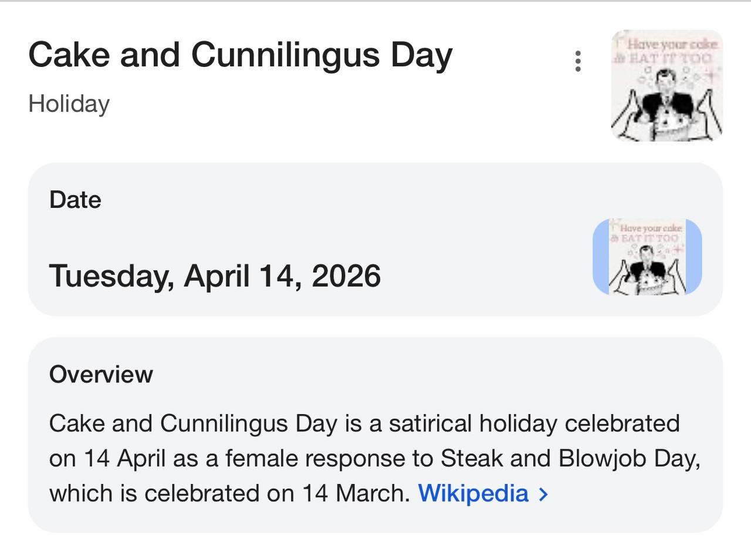Click the word "Tuesday" in the date
The height and width of the screenshot is (541, 751).
coord(111,275)
